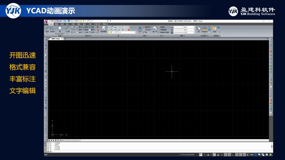Click the plus button for new drawing tab
The image size is (285, 160).
(x=65, y=39)
